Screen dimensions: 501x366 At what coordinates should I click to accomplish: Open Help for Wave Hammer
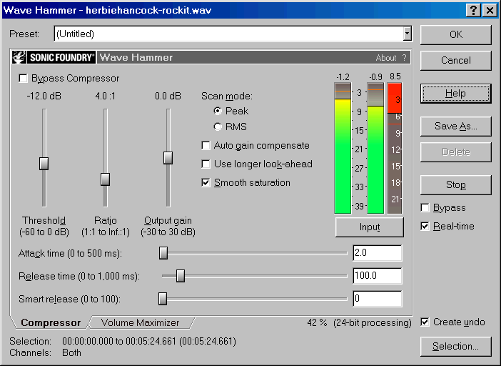455,94
